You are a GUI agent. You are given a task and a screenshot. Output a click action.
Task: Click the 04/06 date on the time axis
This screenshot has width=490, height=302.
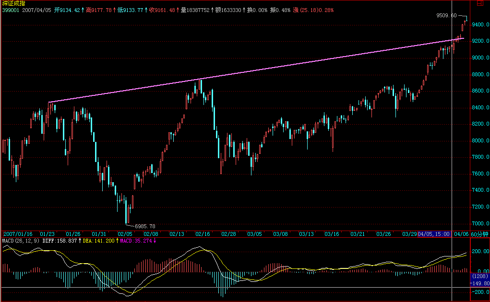coord(461,233)
